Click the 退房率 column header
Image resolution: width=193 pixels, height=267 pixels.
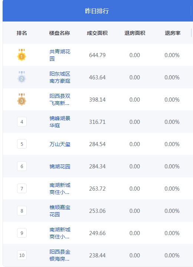tap(173, 33)
